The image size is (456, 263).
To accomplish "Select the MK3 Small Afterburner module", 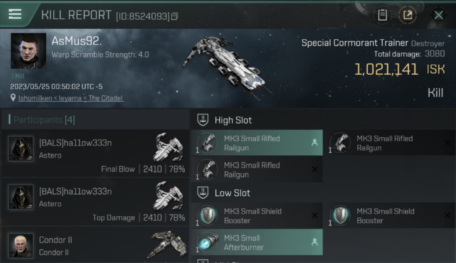I will pos(256,243).
